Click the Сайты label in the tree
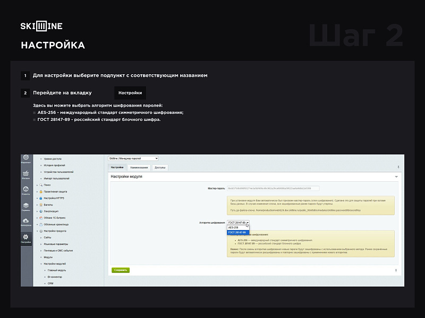Viewport: 425px width, 318px height. point(47,237)
